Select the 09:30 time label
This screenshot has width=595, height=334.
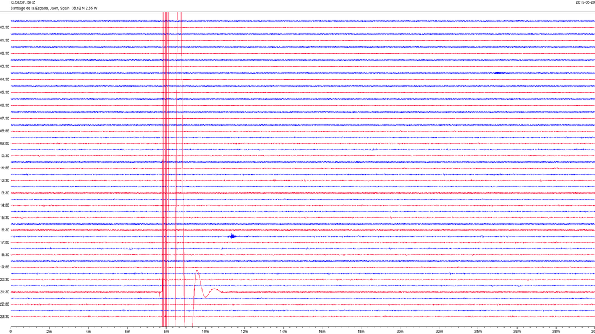coord(4,143)
